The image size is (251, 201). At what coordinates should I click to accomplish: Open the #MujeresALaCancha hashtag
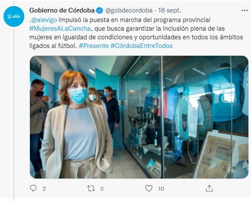60,29
